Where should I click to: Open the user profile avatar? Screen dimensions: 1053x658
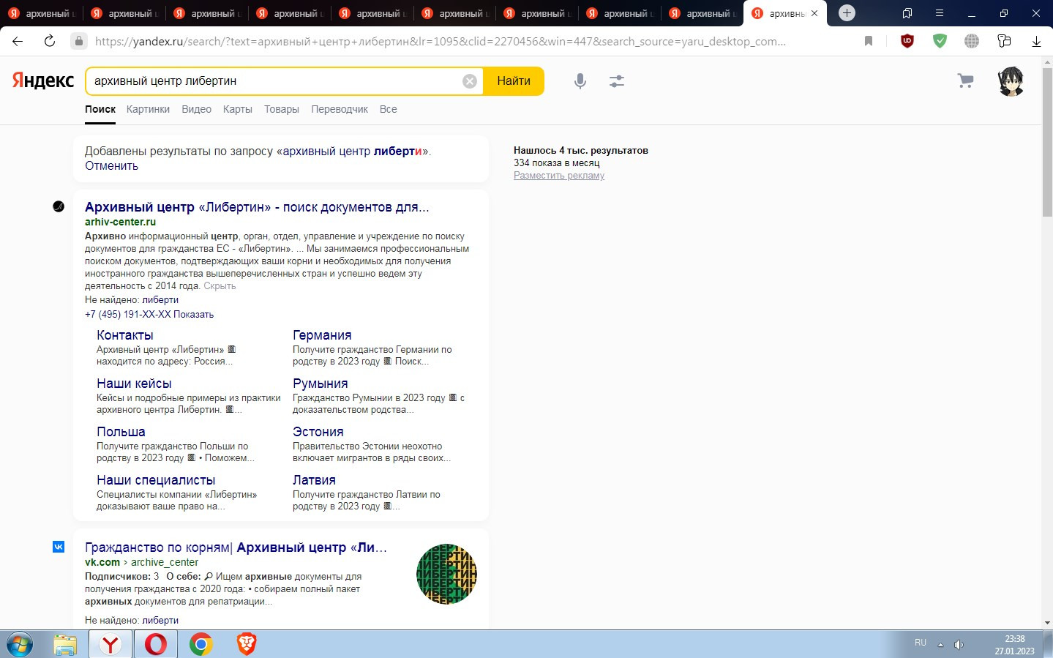pos(1011,81)
